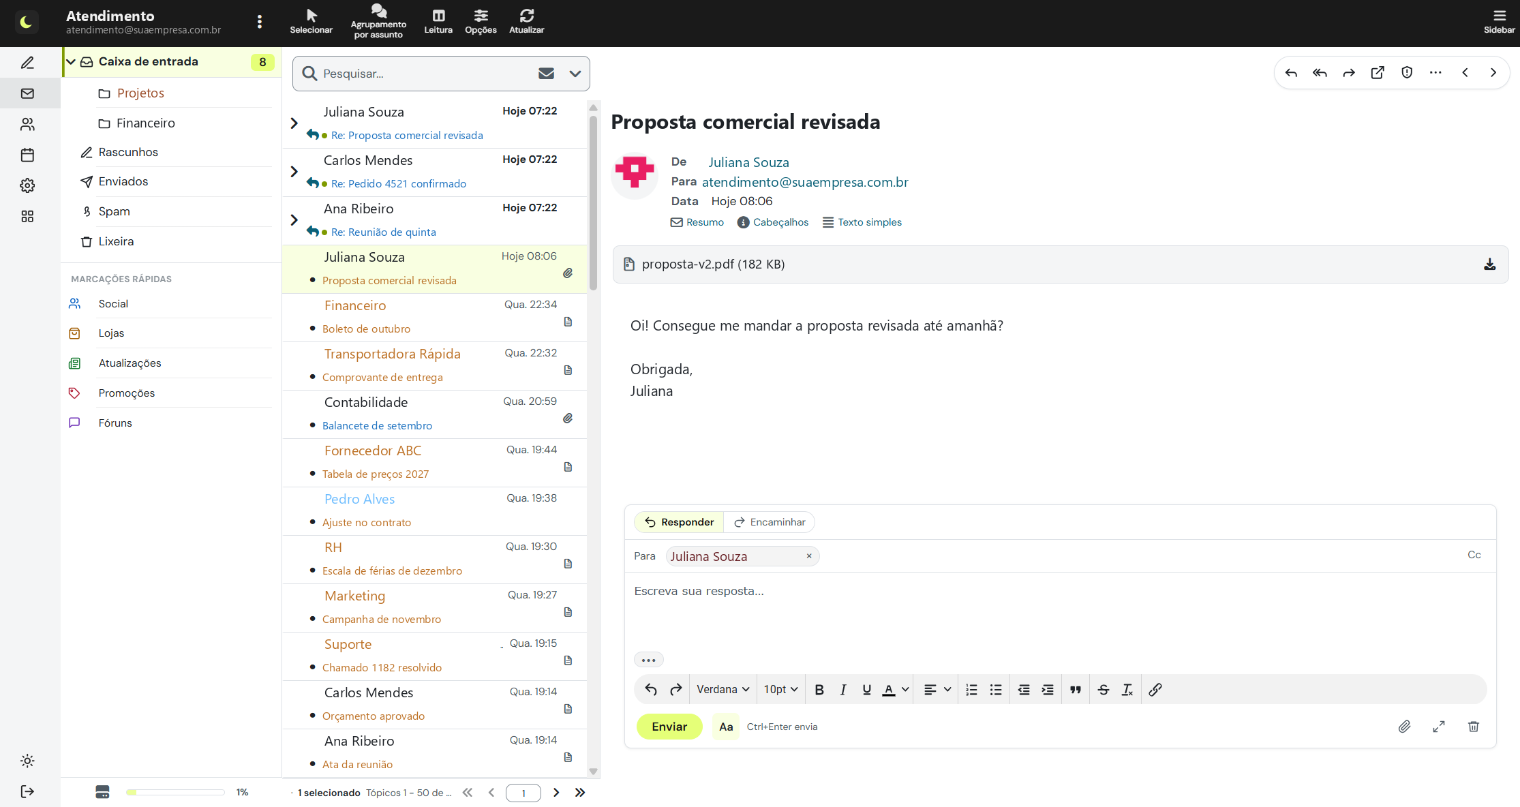
Task: Open apps grid icon in left rail
Action: point(27,216)
